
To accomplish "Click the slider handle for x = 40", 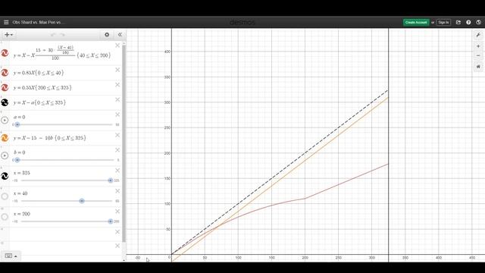I will tap(82, 201).
